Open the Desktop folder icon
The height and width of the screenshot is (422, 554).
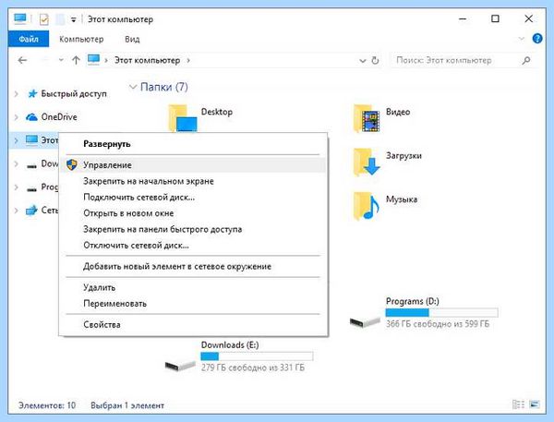pos(183,118)
